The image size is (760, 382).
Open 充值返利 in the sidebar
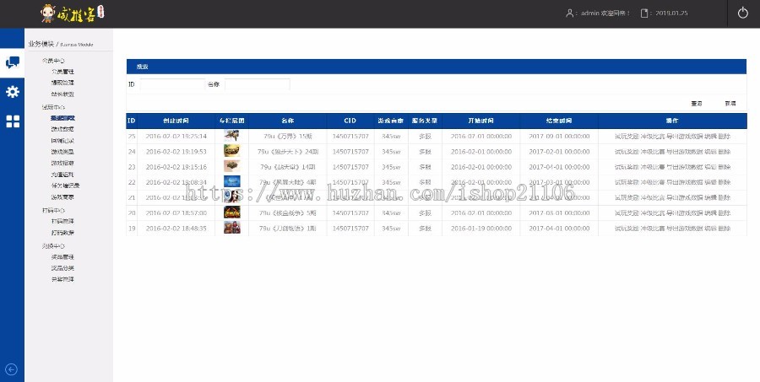(62, 175)
